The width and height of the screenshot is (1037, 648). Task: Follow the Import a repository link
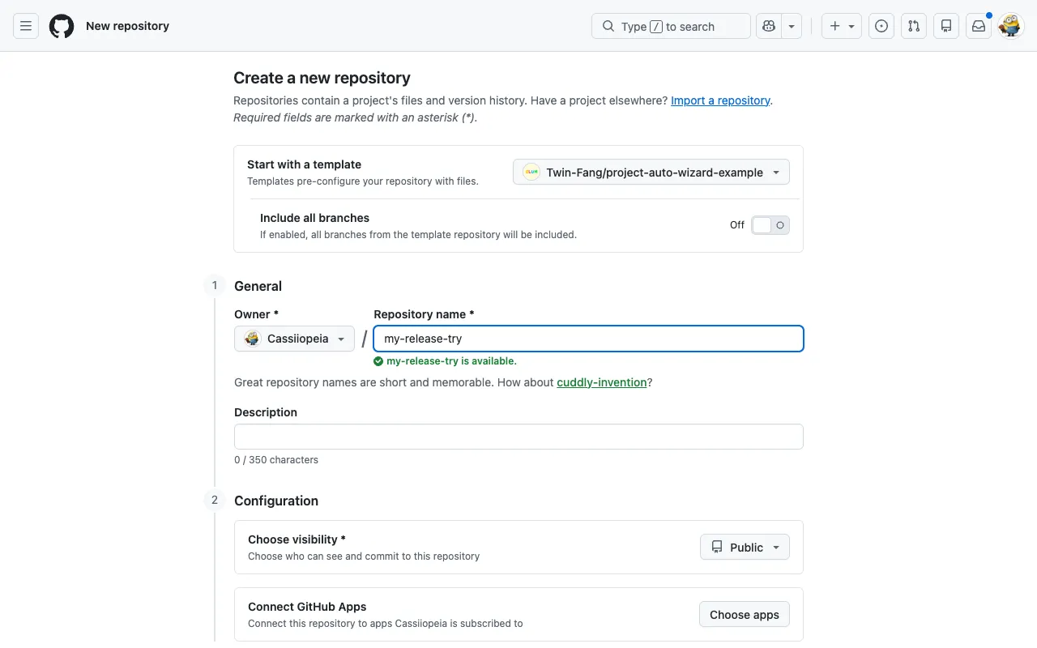(x=720, y=100)
